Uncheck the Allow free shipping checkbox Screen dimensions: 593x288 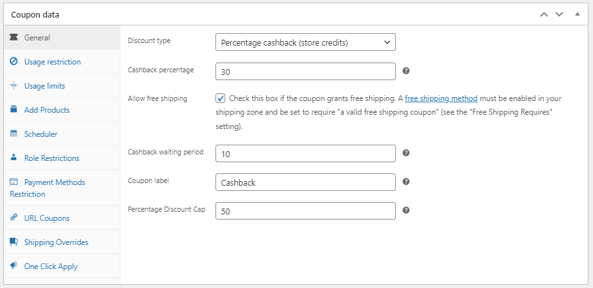point(221,98)
